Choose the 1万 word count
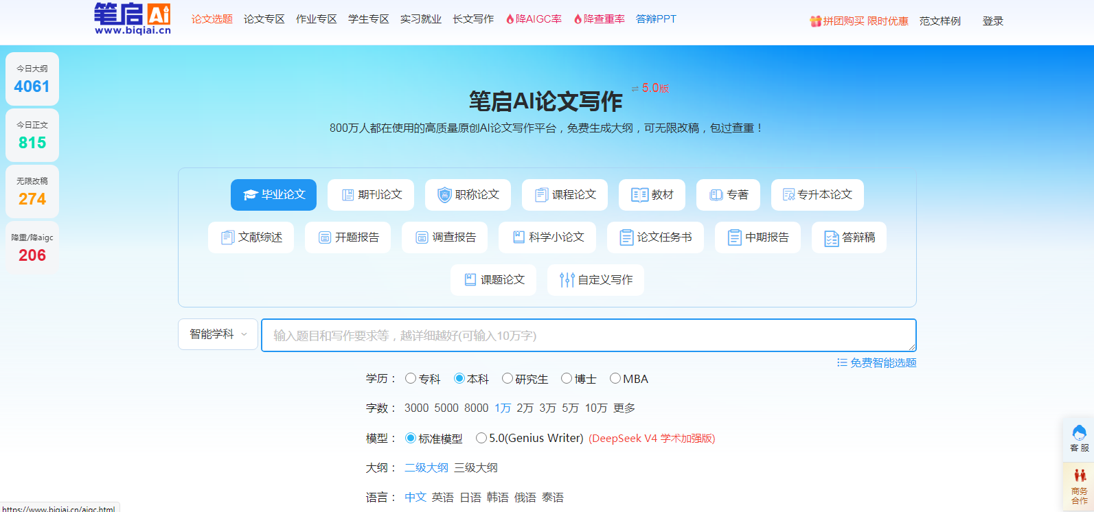This screenshot has height=512, width=1094. pos(503,408)
